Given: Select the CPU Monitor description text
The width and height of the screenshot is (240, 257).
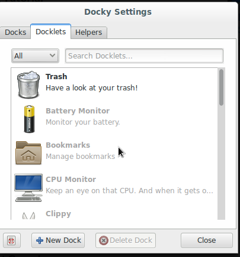Looking at the screenshot, I should tap(129, 191).
